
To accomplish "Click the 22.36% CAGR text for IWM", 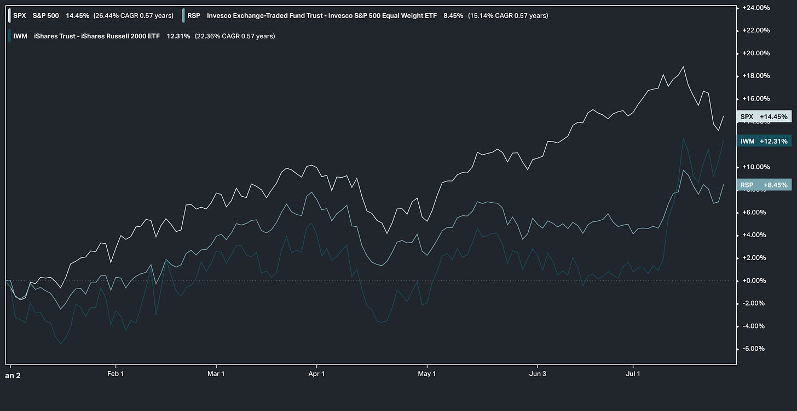I will click(x=235, y=36).
